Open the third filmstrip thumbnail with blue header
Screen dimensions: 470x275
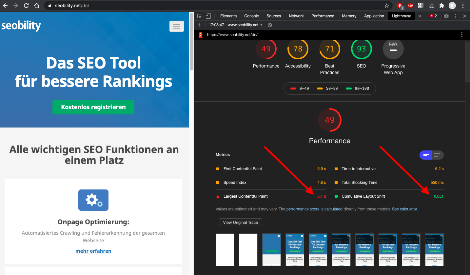coord(271,250)
